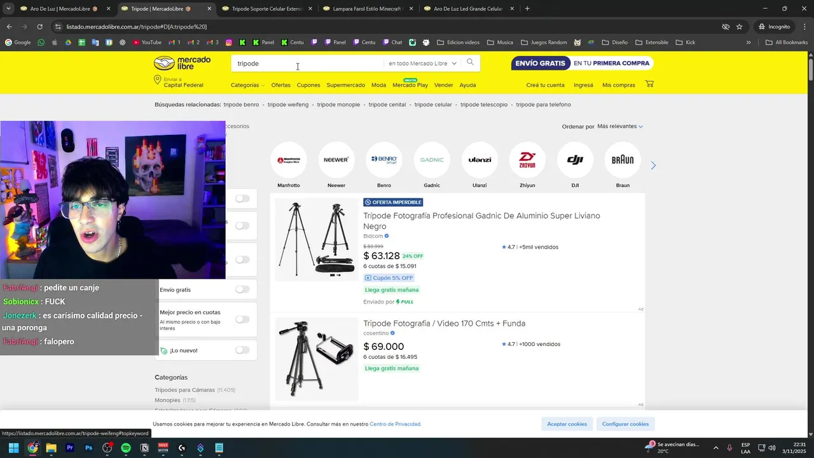814x458 pixels.
Task: Show next brands with carousel arrow
Action: 653,165
